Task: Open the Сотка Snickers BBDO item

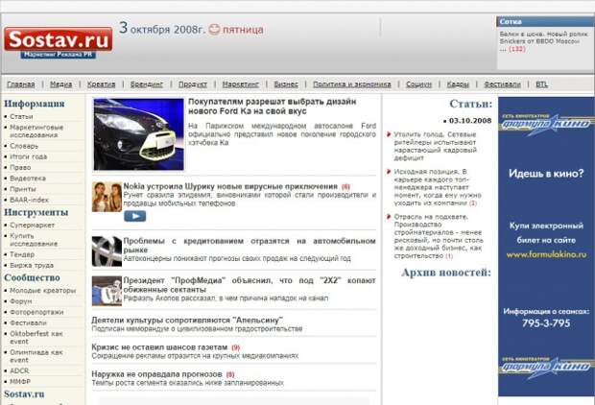Action: (x=544, y=41)
